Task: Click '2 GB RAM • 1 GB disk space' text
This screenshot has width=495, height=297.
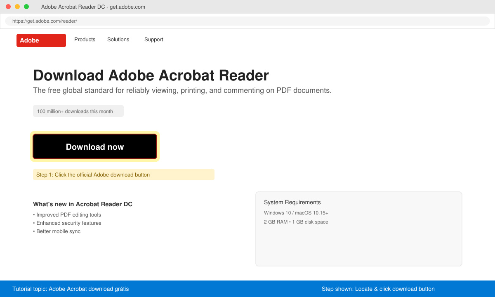Action: click(296, 222)
